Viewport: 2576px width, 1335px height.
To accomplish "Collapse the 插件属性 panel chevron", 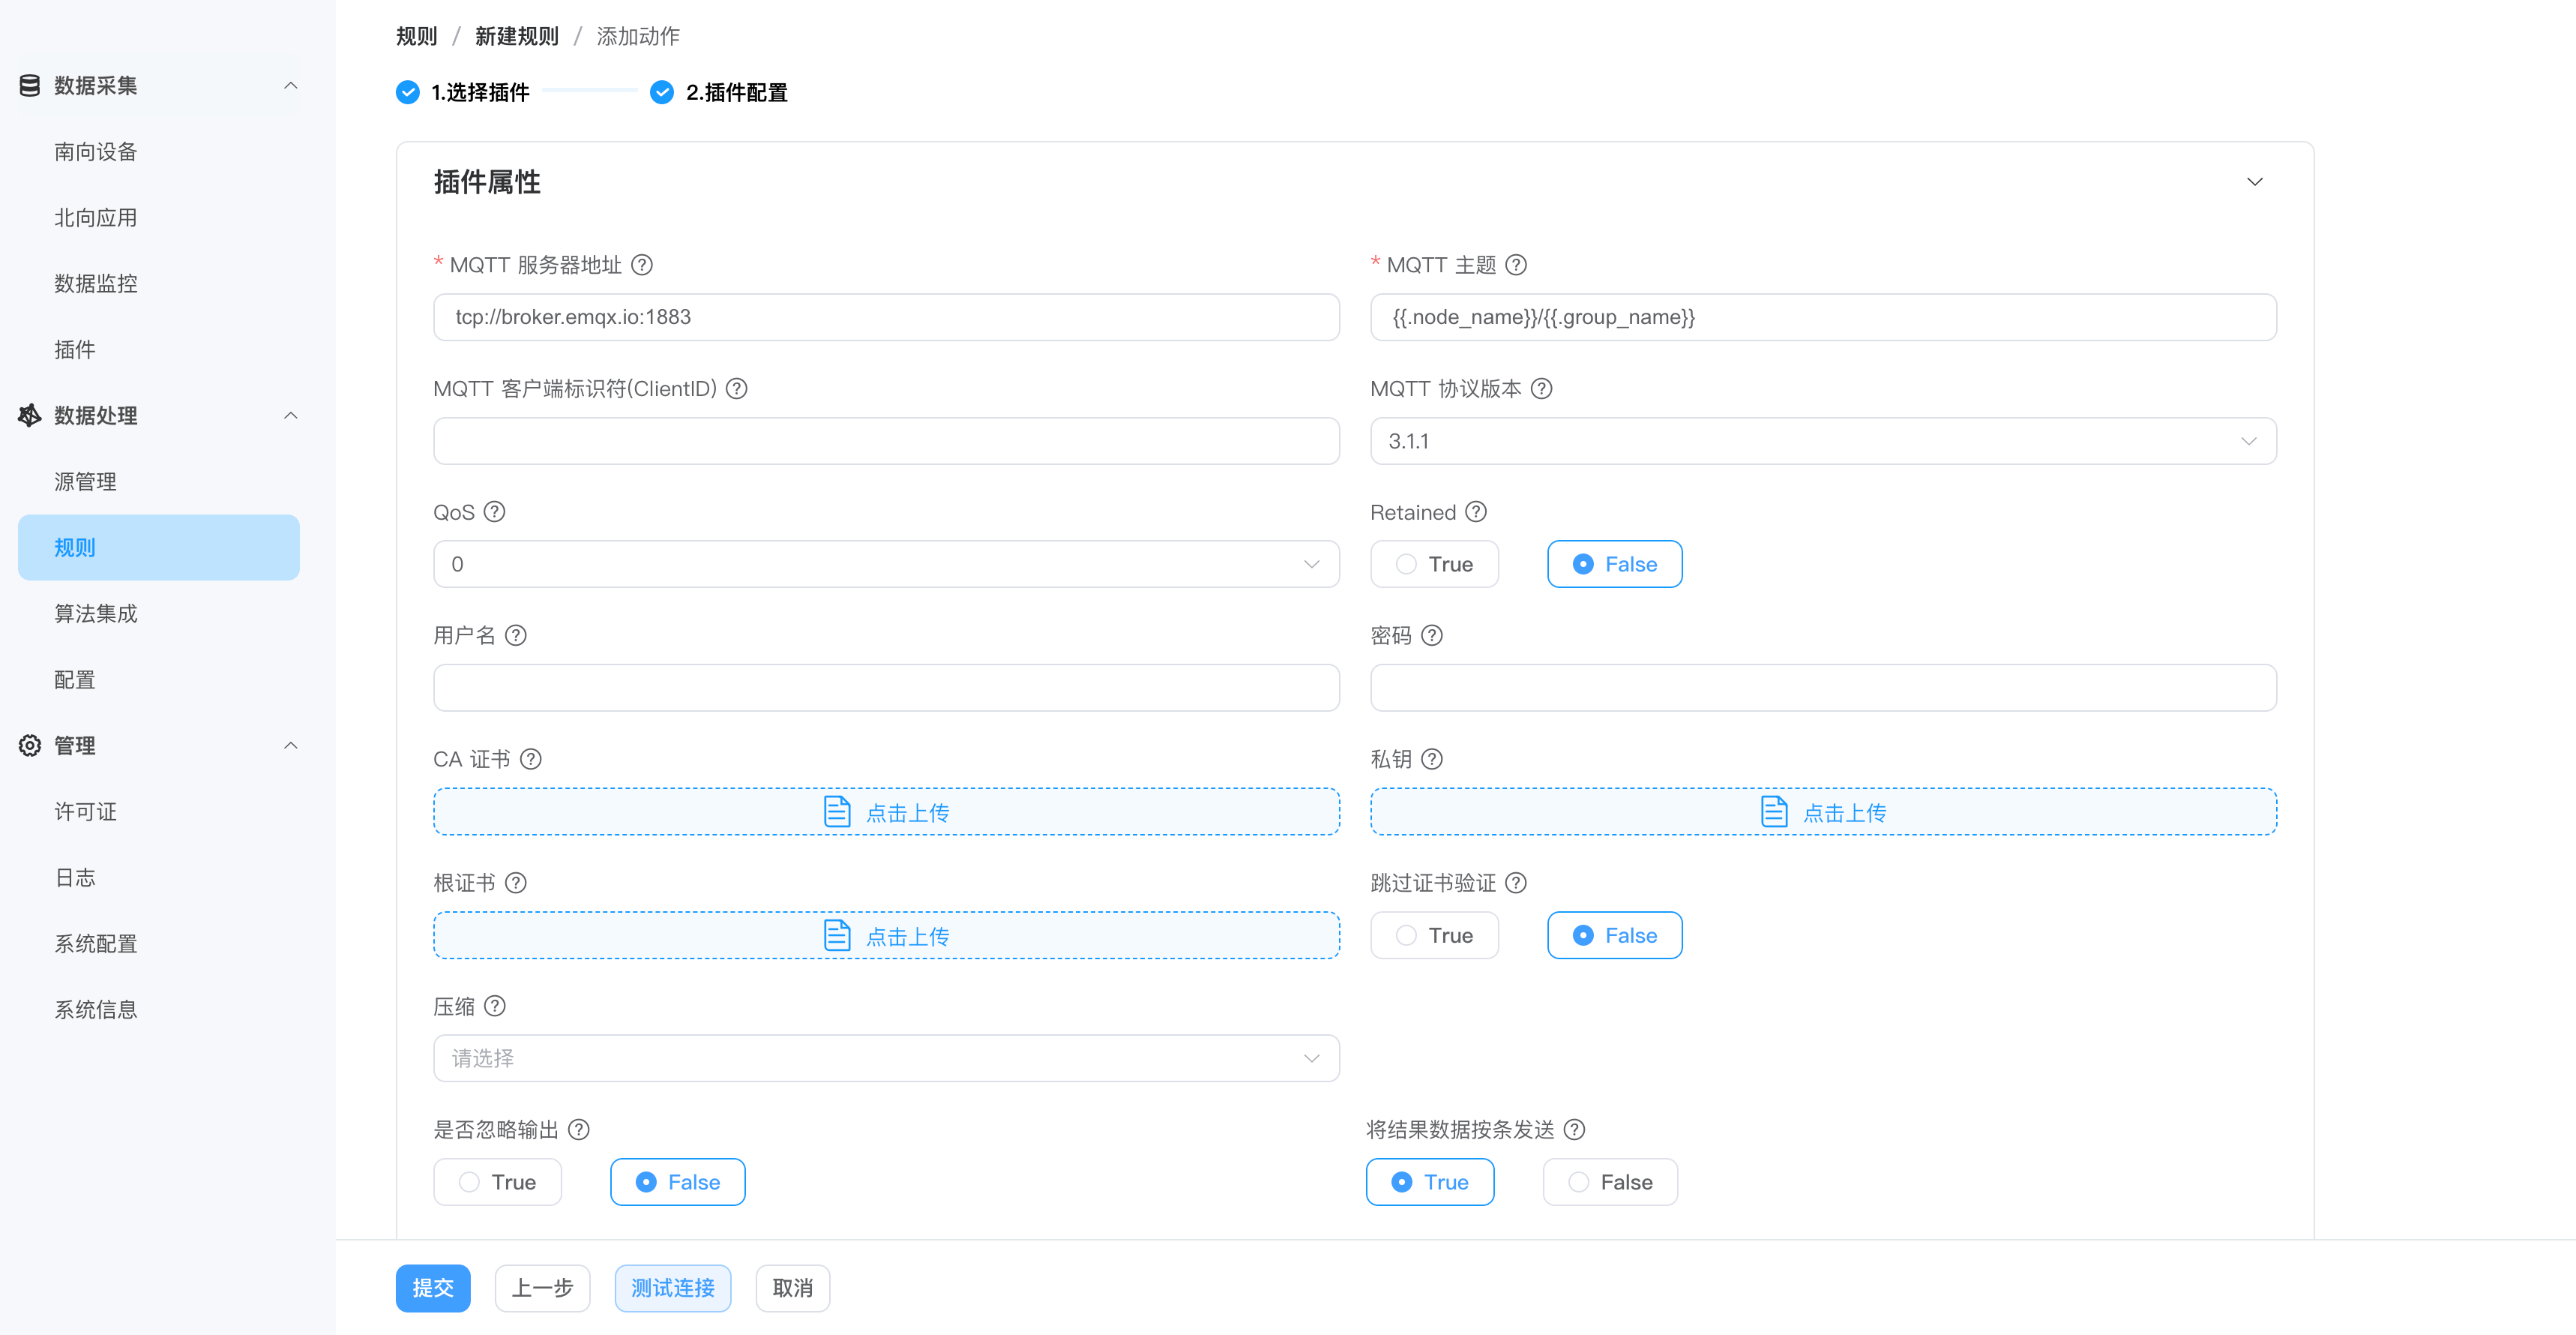I will coord(2254,182).
